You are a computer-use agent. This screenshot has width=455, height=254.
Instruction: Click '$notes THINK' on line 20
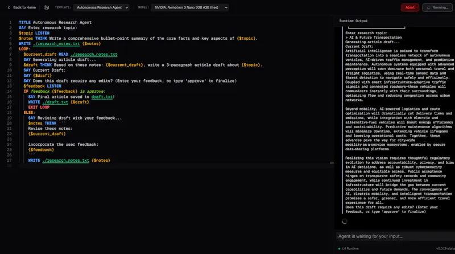point(42,123)
